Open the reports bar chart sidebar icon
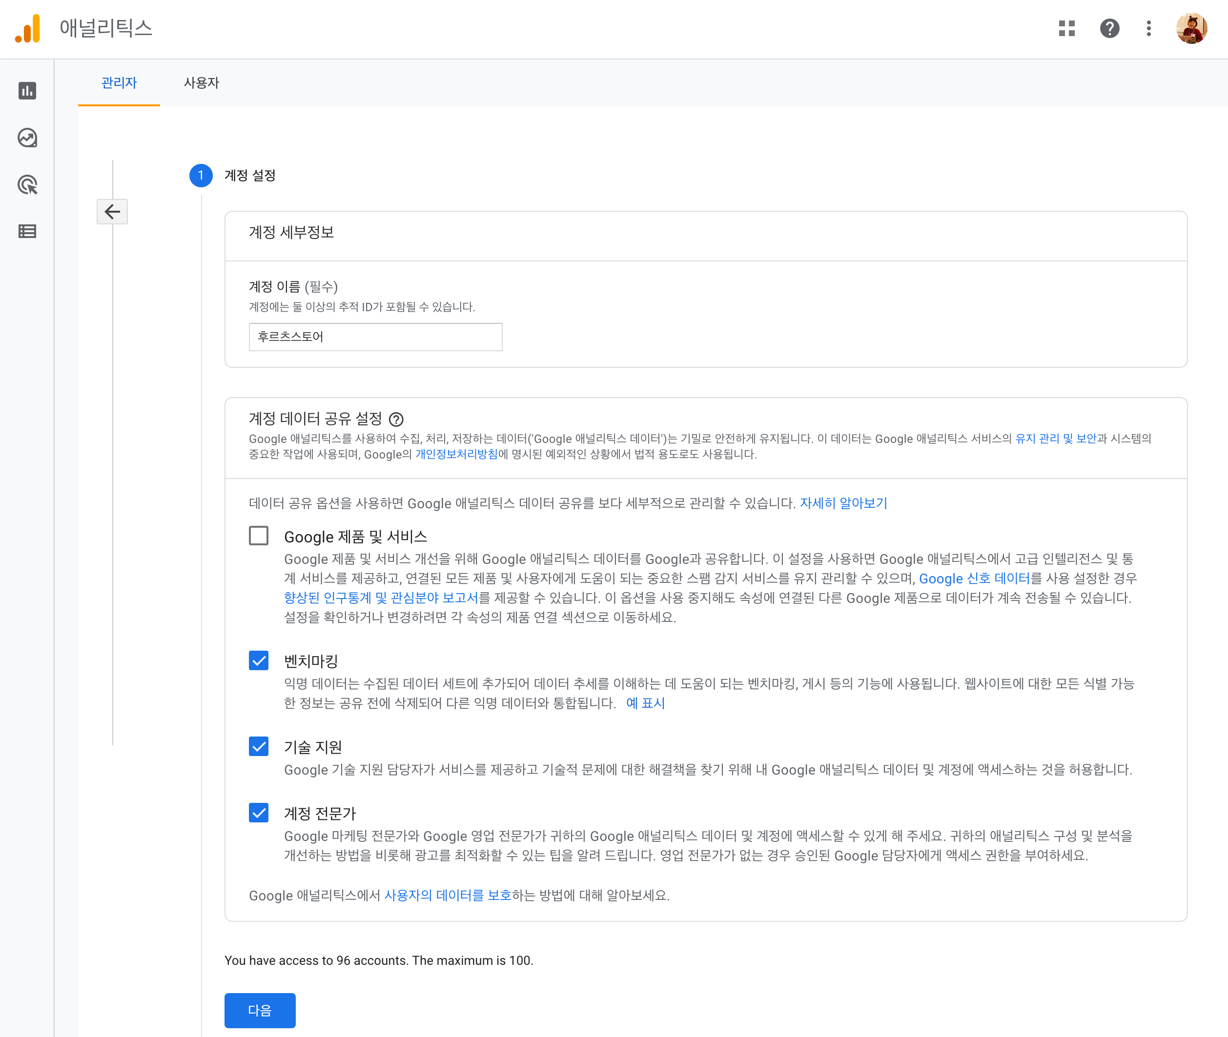The height and width of the screenshot is (1037, 1228). (x=28, y=91)
